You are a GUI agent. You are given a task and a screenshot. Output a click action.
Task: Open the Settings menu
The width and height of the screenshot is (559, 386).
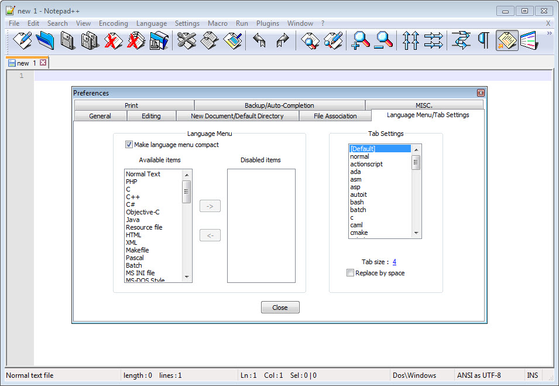[x=187, y=23]
